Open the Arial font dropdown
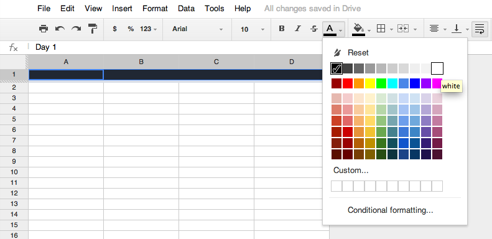This screenshot has width=492, height=239. (x=197, y=29)
